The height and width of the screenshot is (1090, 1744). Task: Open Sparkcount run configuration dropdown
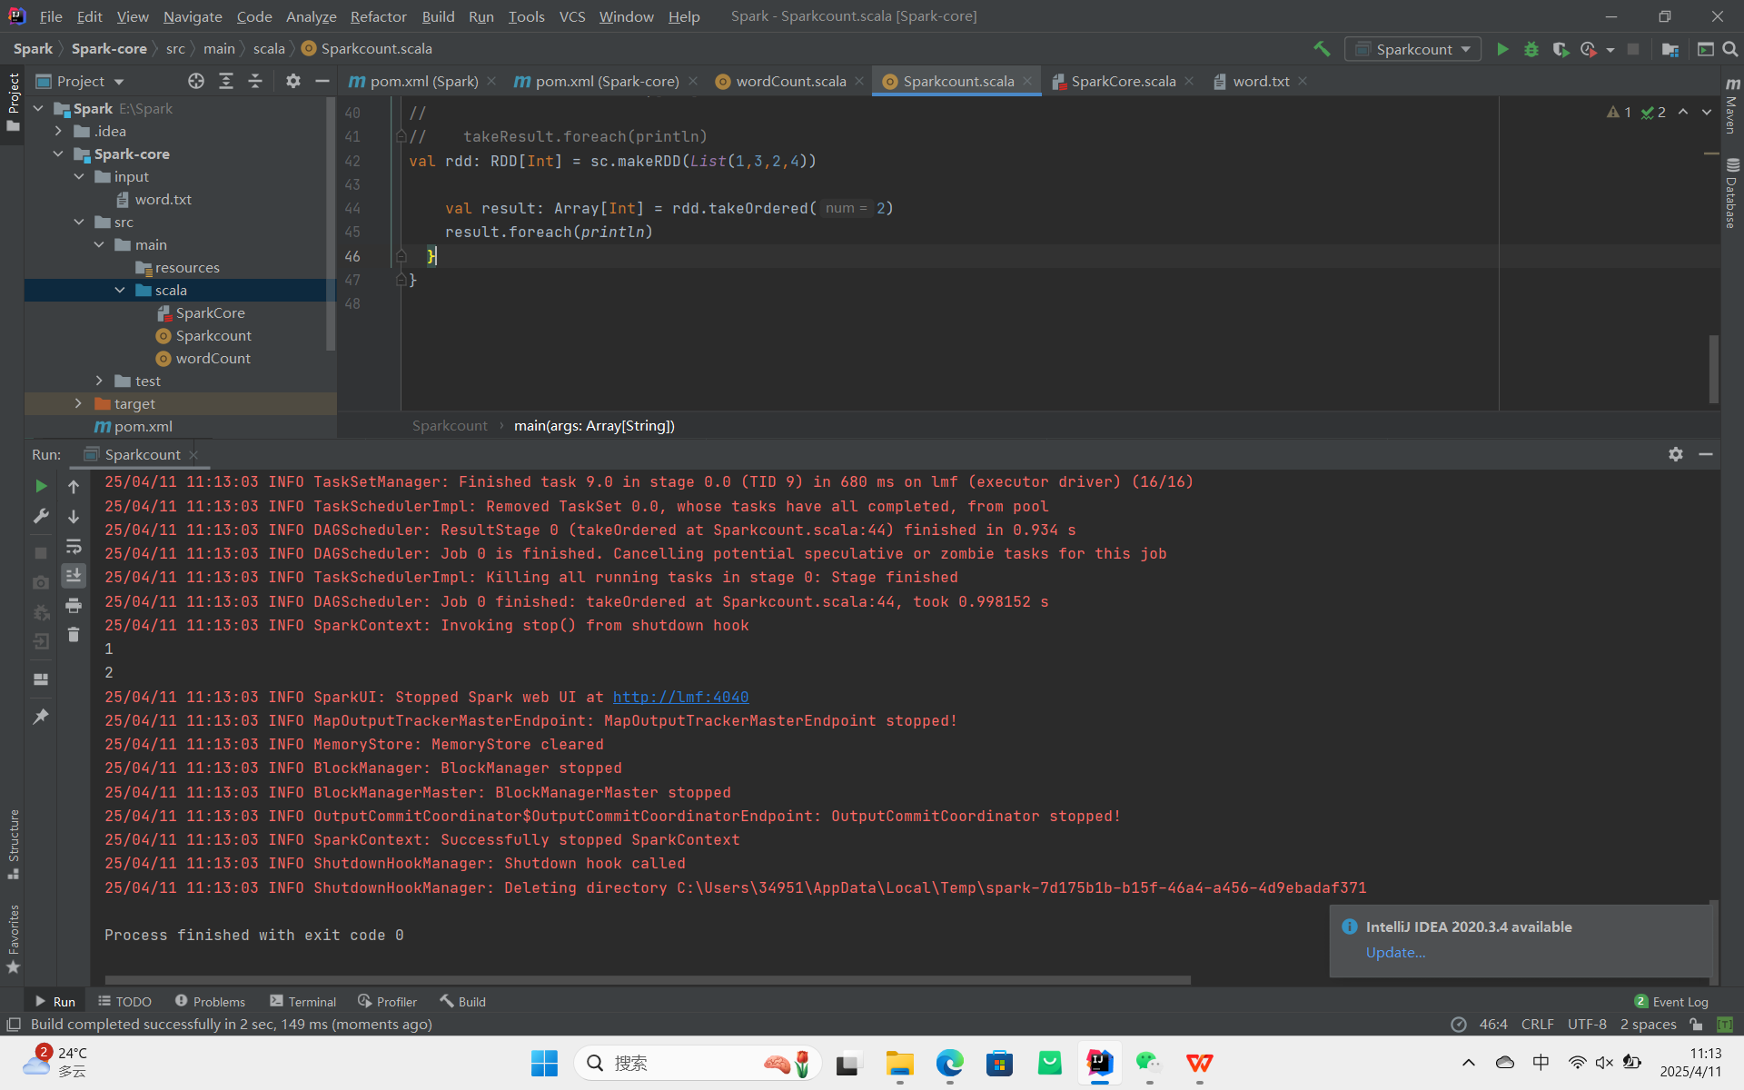coord(1413,49)
